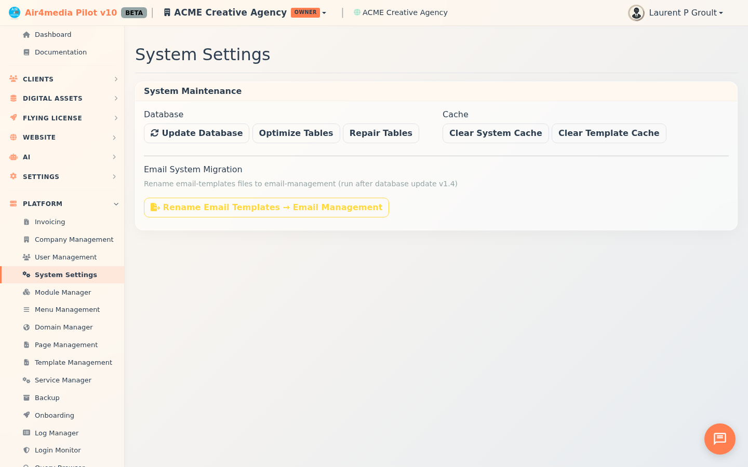
Task: Click the Login Monitor shield icon
Action: (26, 450)
